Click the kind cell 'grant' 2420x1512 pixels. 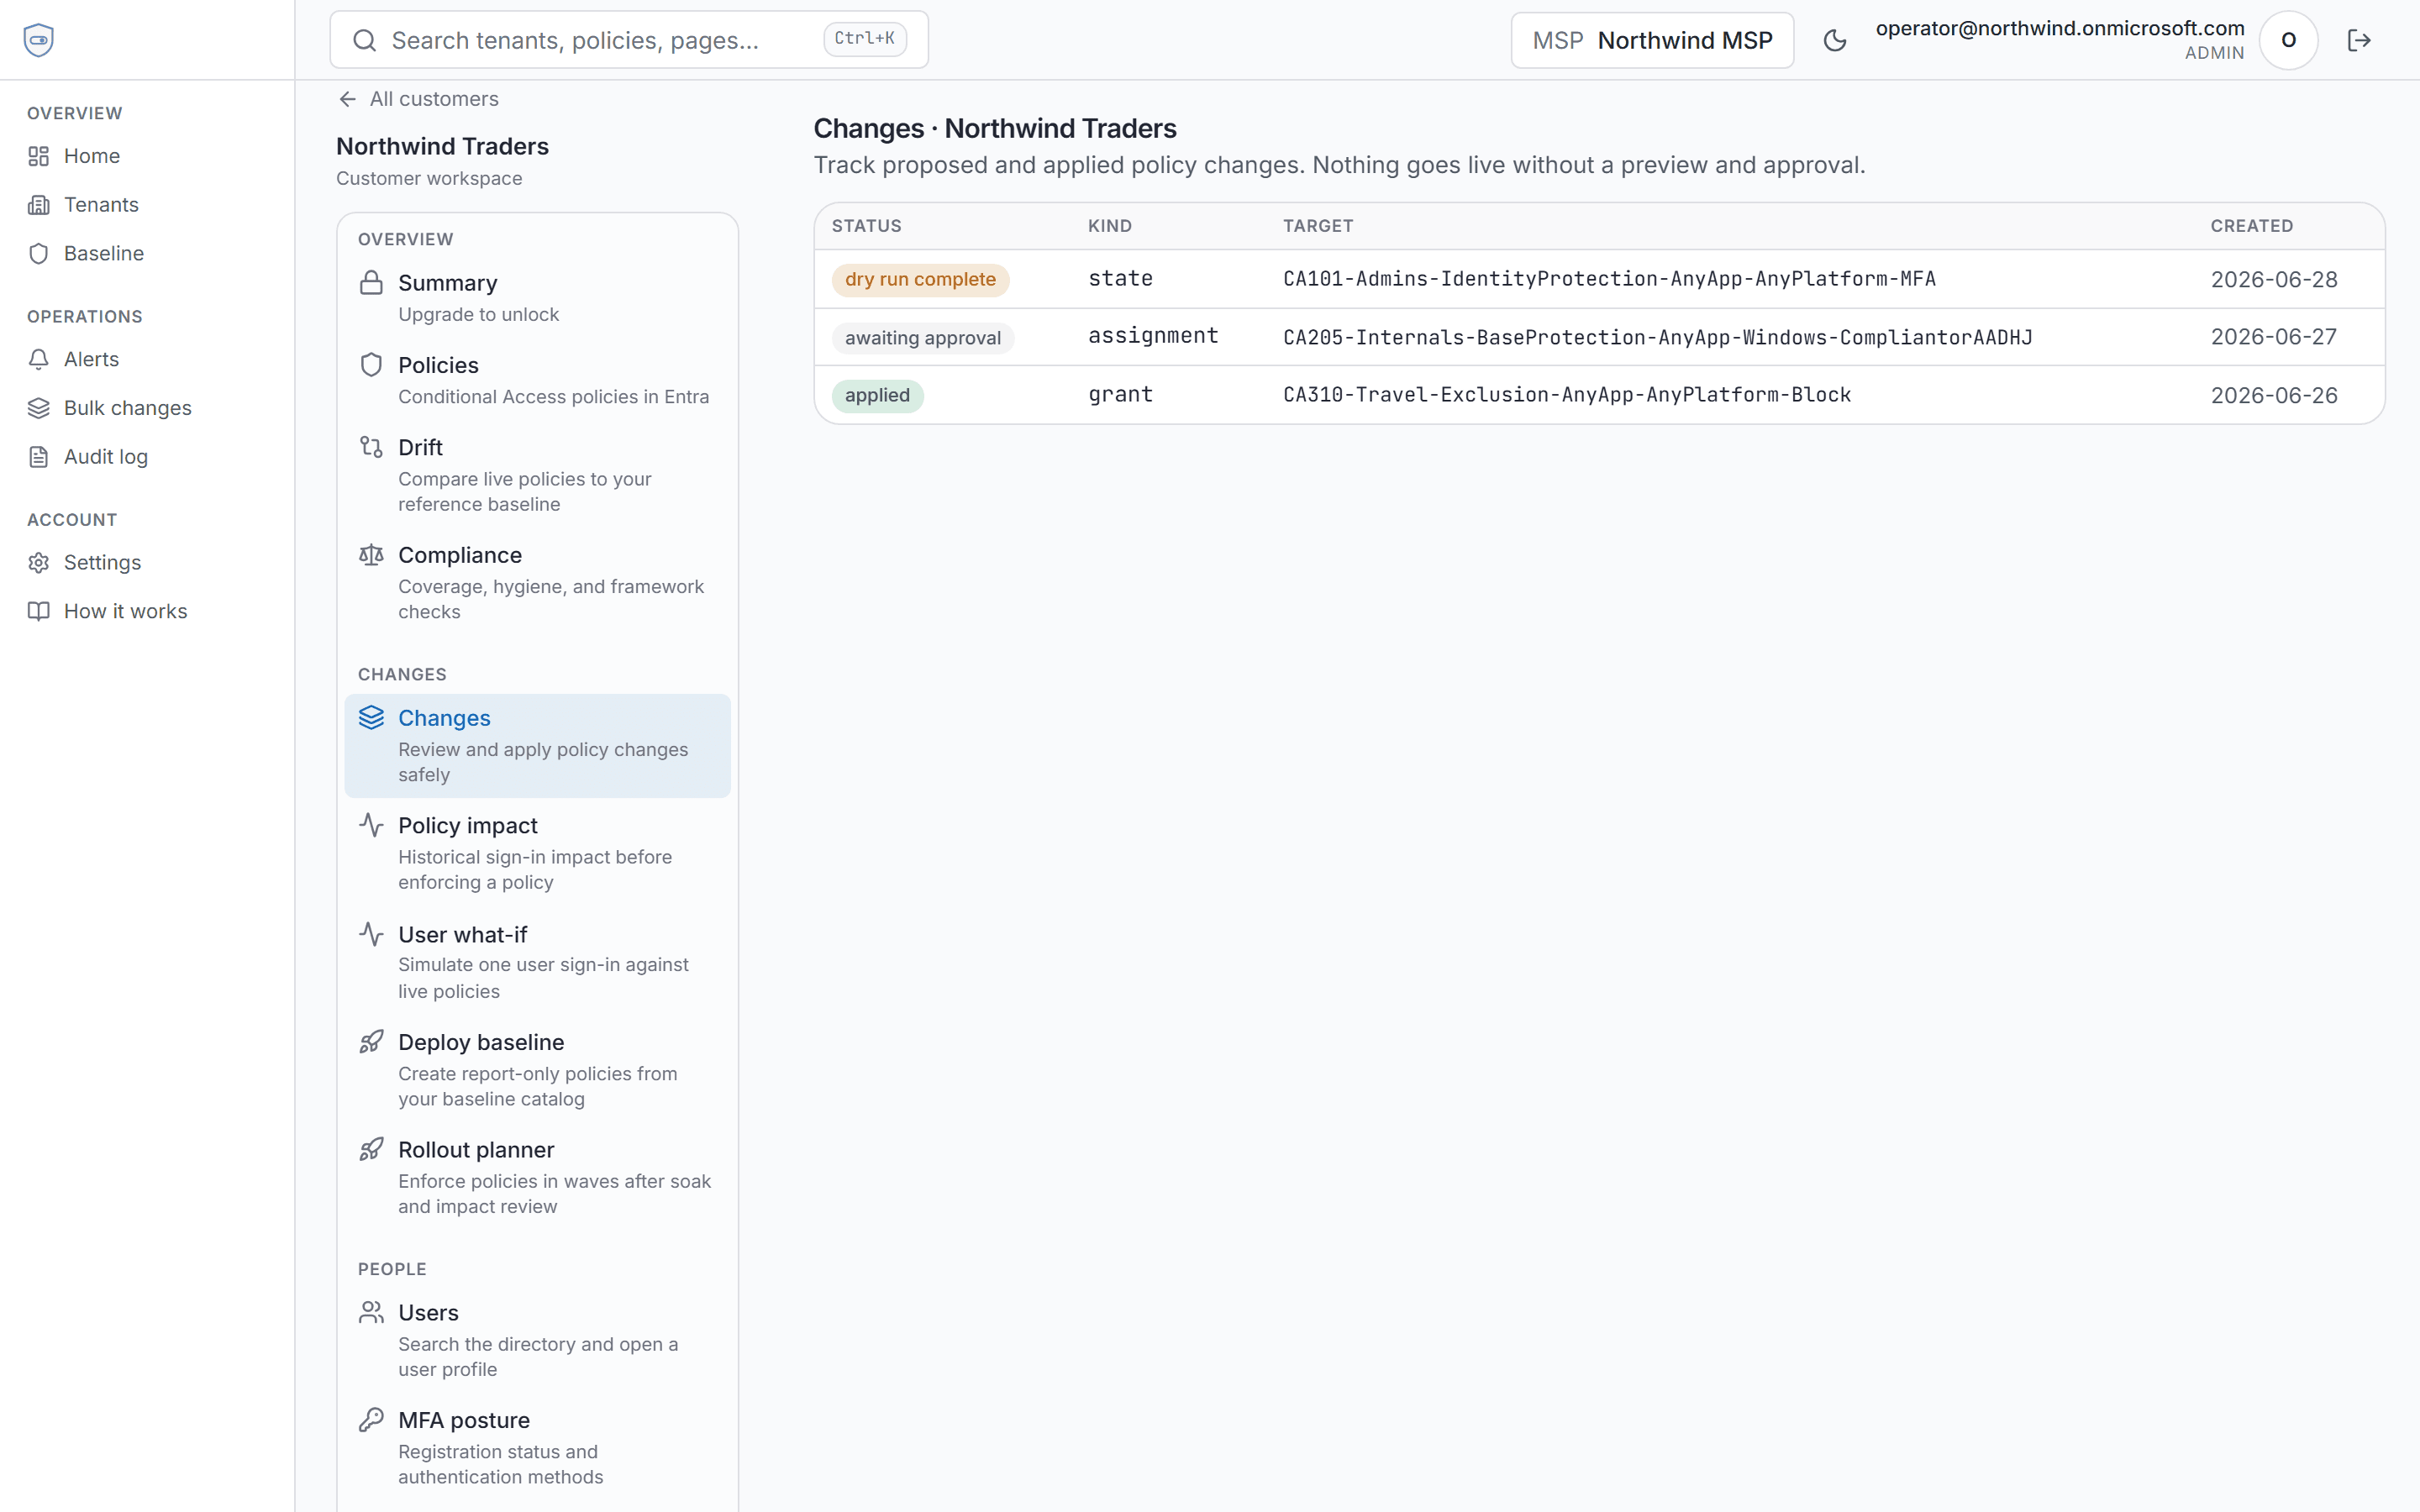point(1120,395)
